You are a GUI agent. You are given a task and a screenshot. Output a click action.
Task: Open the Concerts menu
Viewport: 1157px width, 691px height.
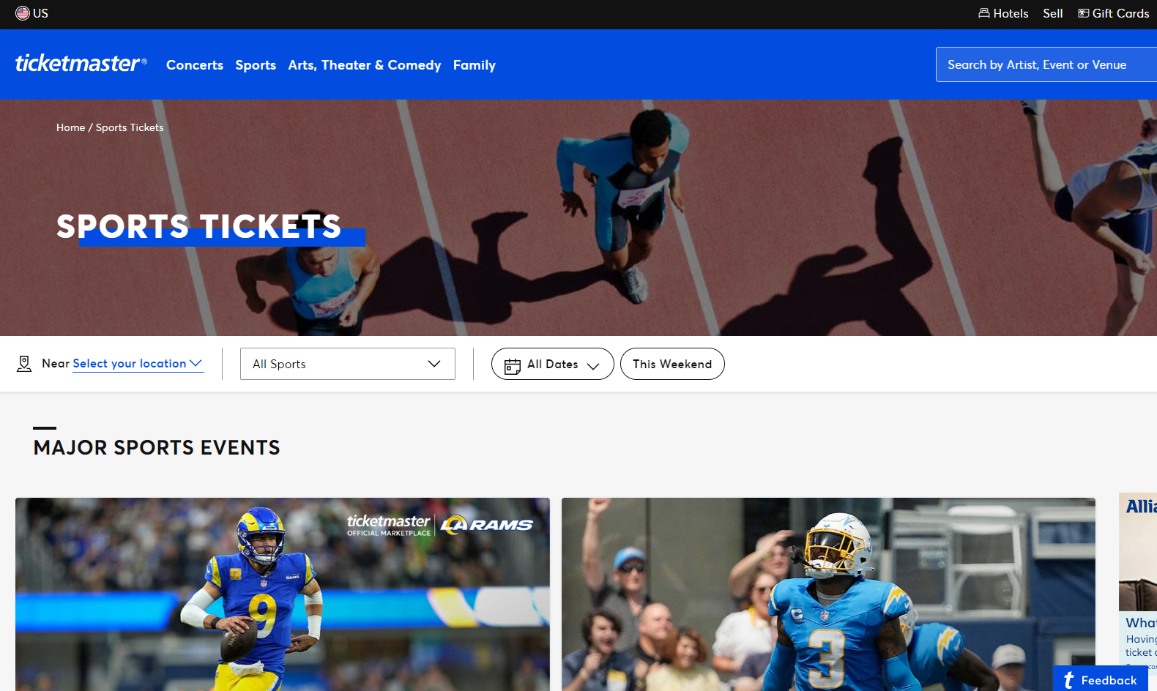point(195,65)
